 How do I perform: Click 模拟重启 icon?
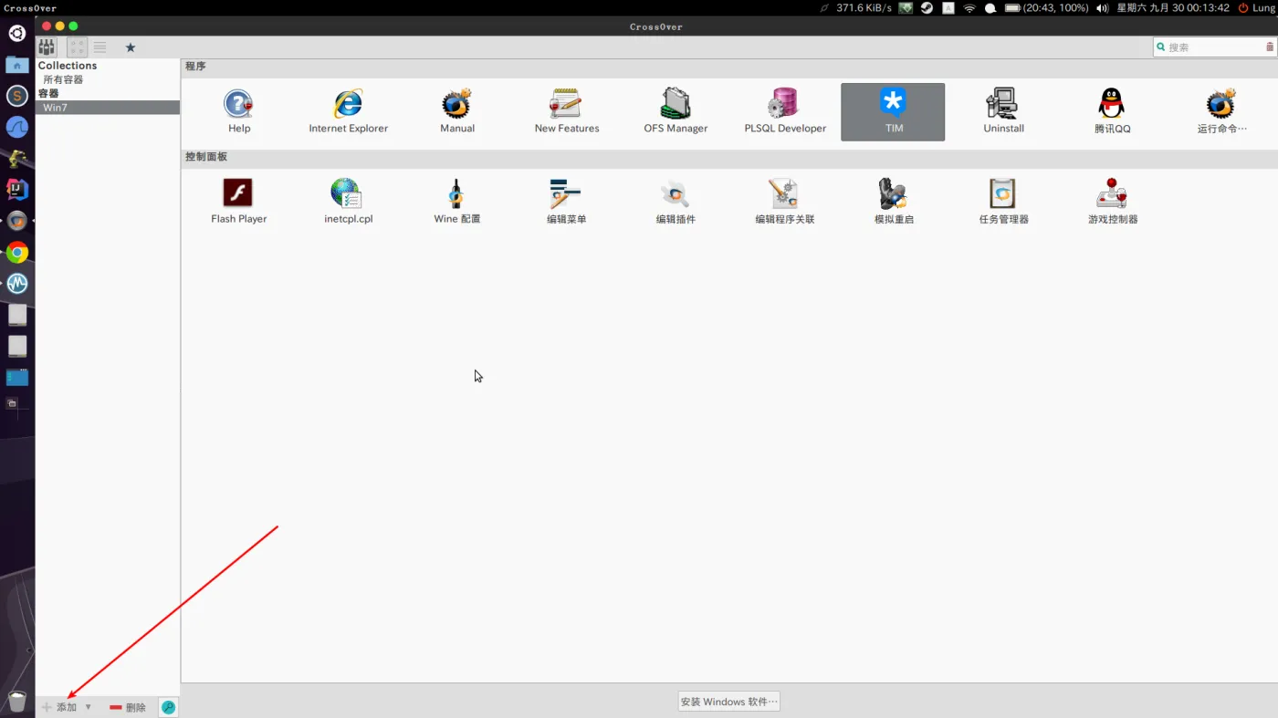coord(894,201)
